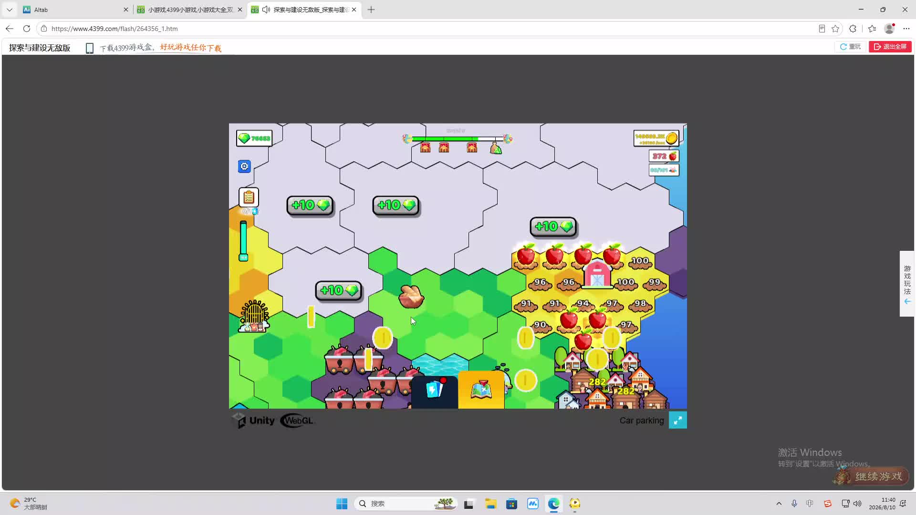916x515 pixels.
Task: Click the taskbar search box
Action: [x=406, y=504]
